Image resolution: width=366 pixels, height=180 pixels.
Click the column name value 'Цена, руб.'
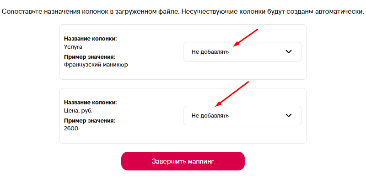(78, 111)
